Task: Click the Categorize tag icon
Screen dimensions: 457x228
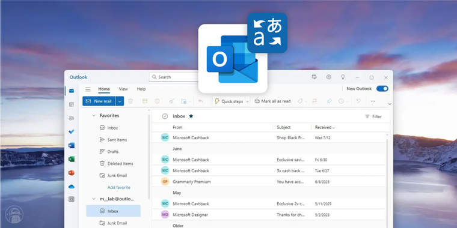Action: pyautogui.click(x=300, y=101)
